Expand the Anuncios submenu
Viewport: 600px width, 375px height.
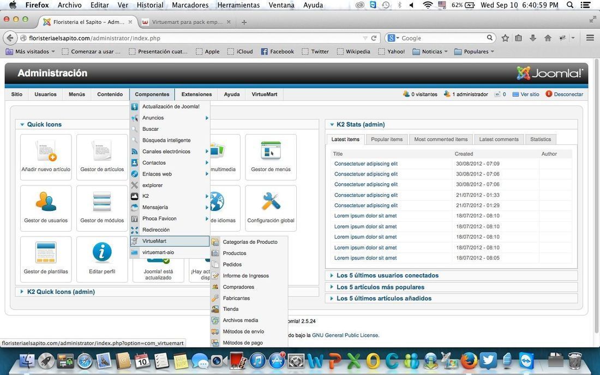[x=170, y=118]
